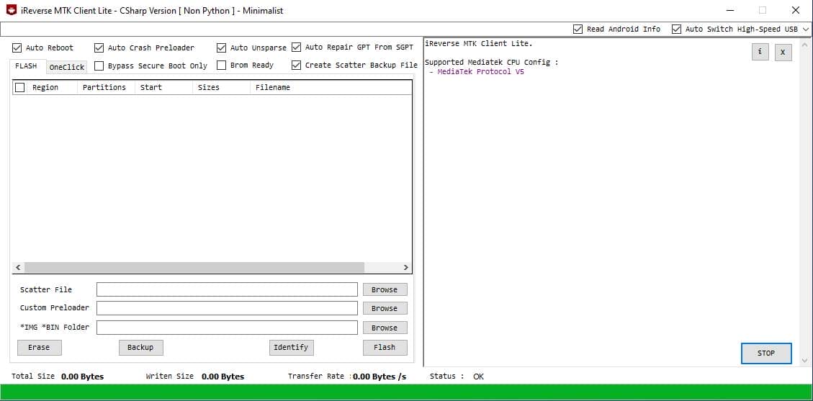Click the log panel scroll down arrow
813x401 pixels.
pyautogui.click(x=804, y=361)
